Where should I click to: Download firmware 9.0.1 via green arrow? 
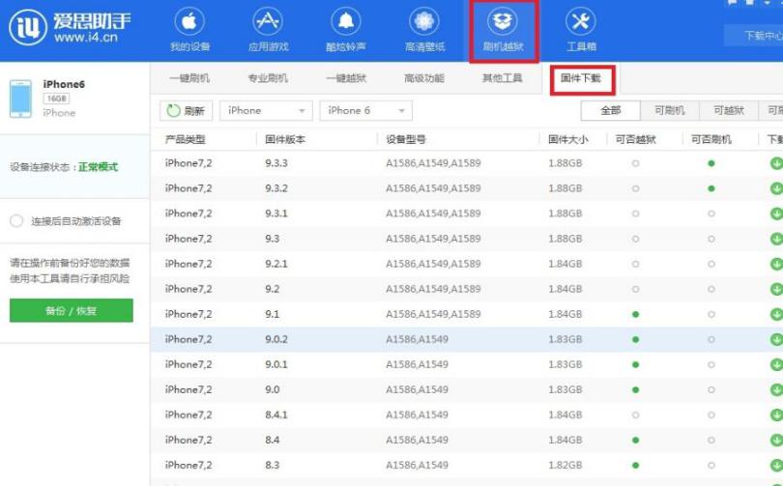pyautogui.click(x=776, y=364)
